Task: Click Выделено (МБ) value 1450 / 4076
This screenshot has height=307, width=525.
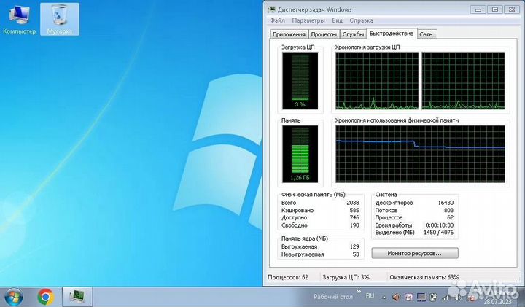Action: pos(439,233)
